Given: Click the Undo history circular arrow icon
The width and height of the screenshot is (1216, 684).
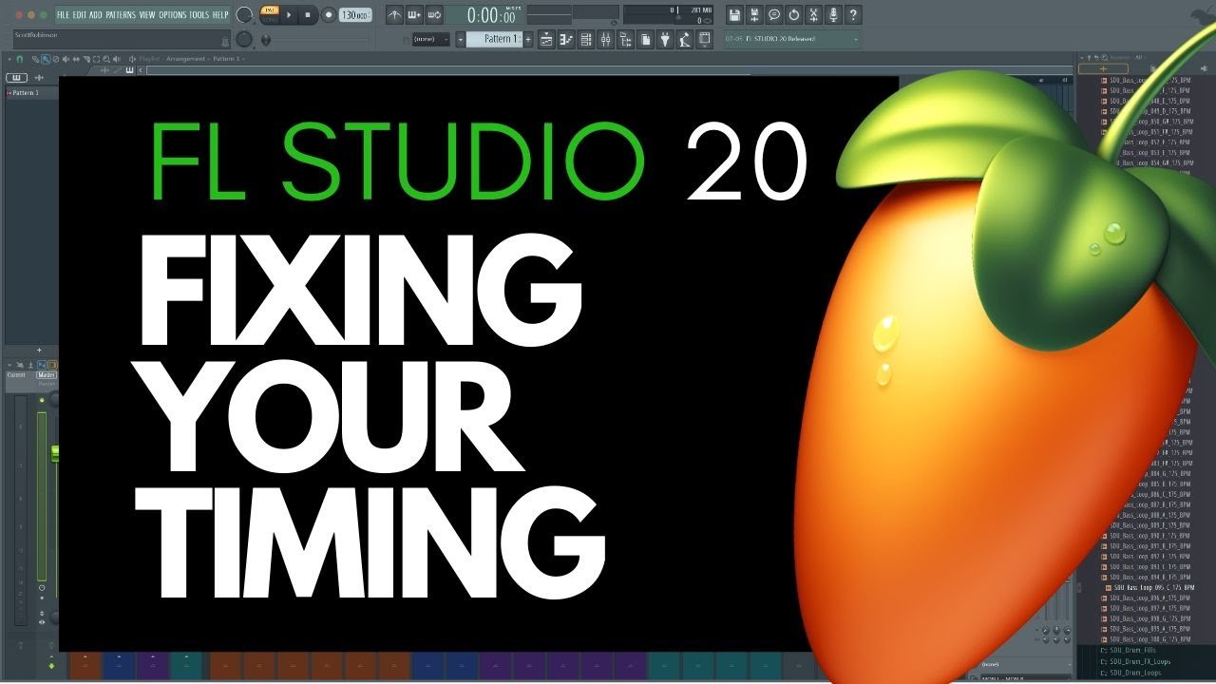Looking at the screenshot, I should click(x=794, y=15).
